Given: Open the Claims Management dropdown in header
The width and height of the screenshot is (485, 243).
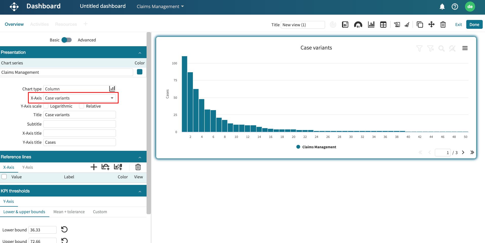Looking at the screenshot, I should pyautogui.click(x=160, y=7).
